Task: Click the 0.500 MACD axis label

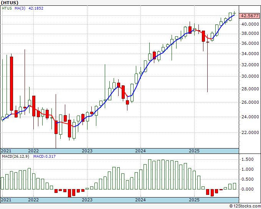Action: (x=247, y=179)
